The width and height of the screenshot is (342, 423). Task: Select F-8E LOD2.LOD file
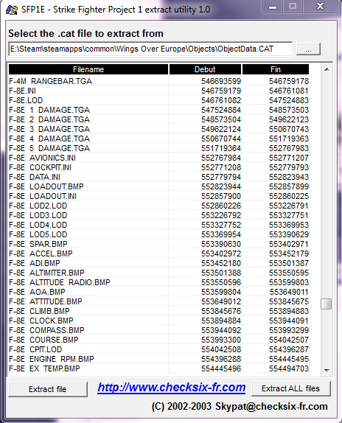point(158,206)
